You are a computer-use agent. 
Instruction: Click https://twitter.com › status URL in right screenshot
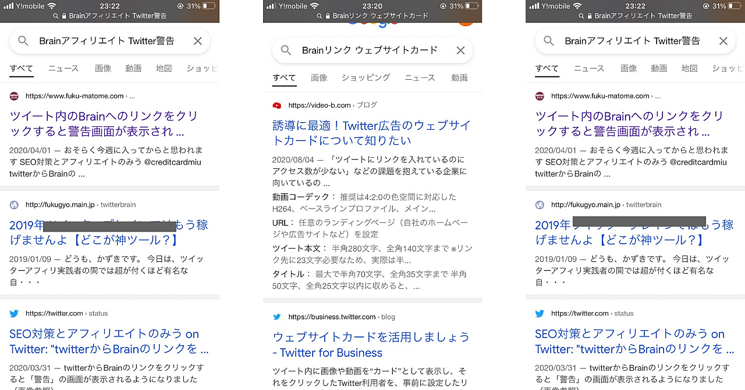[x=593, y=313]
